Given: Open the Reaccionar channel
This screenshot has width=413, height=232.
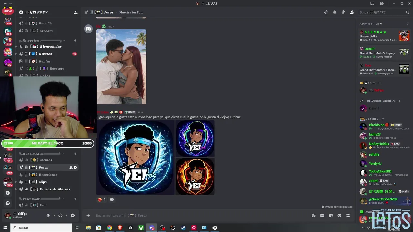Looking at the screenshot, I should pyautogui.click(x=48, y=175).
